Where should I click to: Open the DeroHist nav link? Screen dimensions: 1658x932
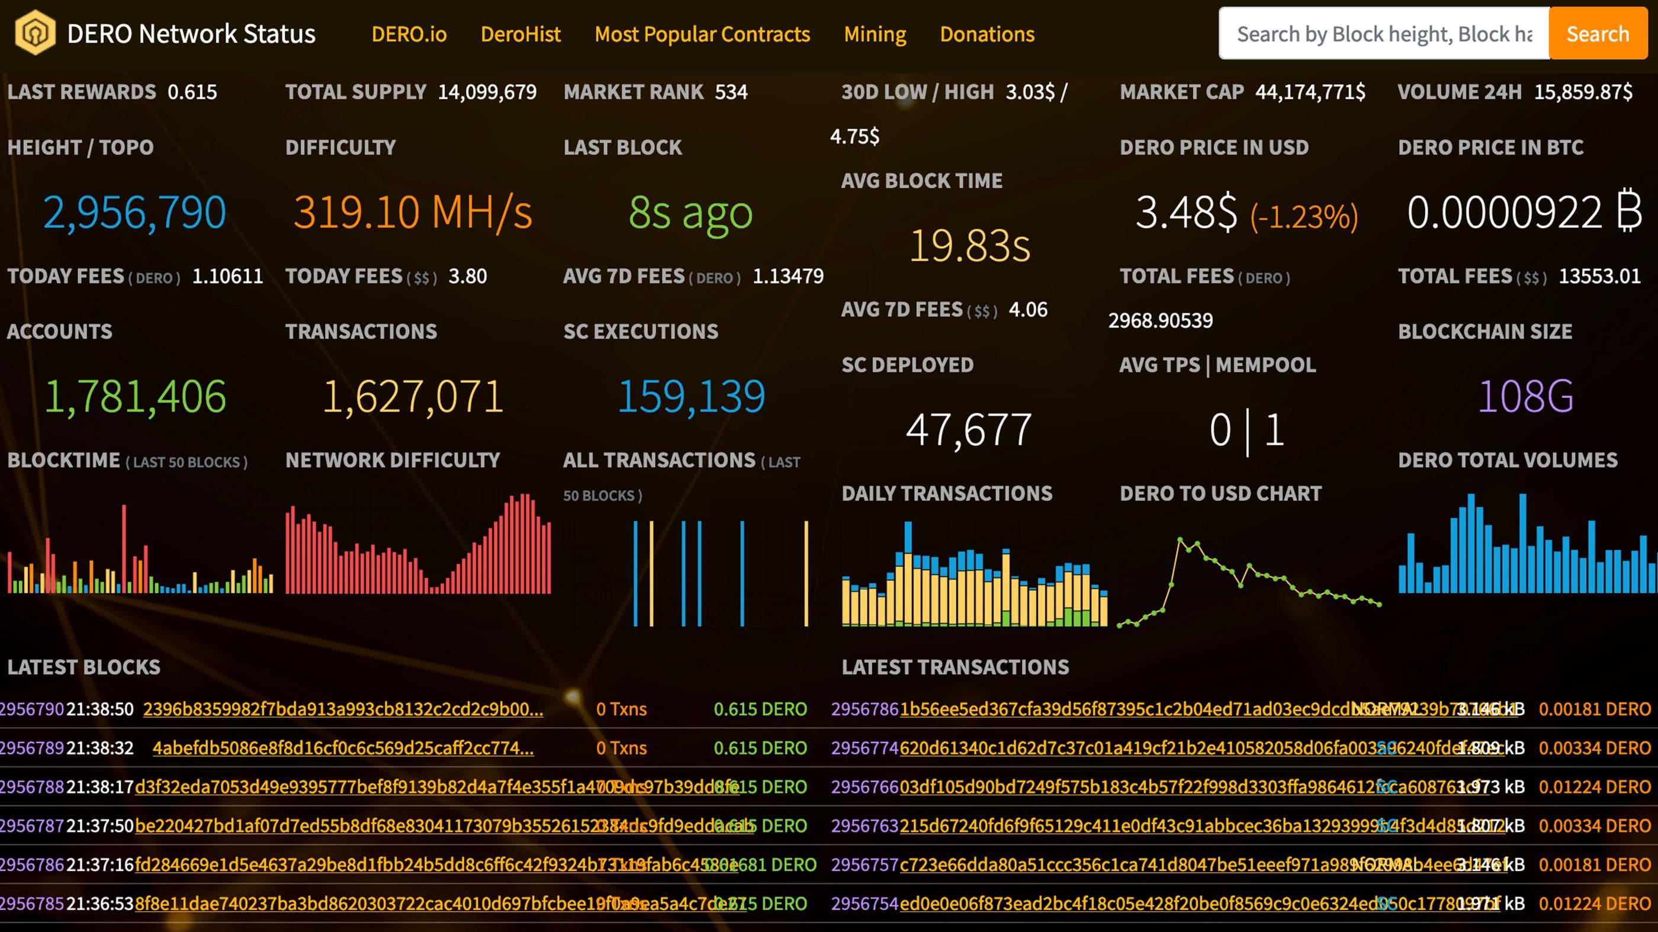point(520,34)
